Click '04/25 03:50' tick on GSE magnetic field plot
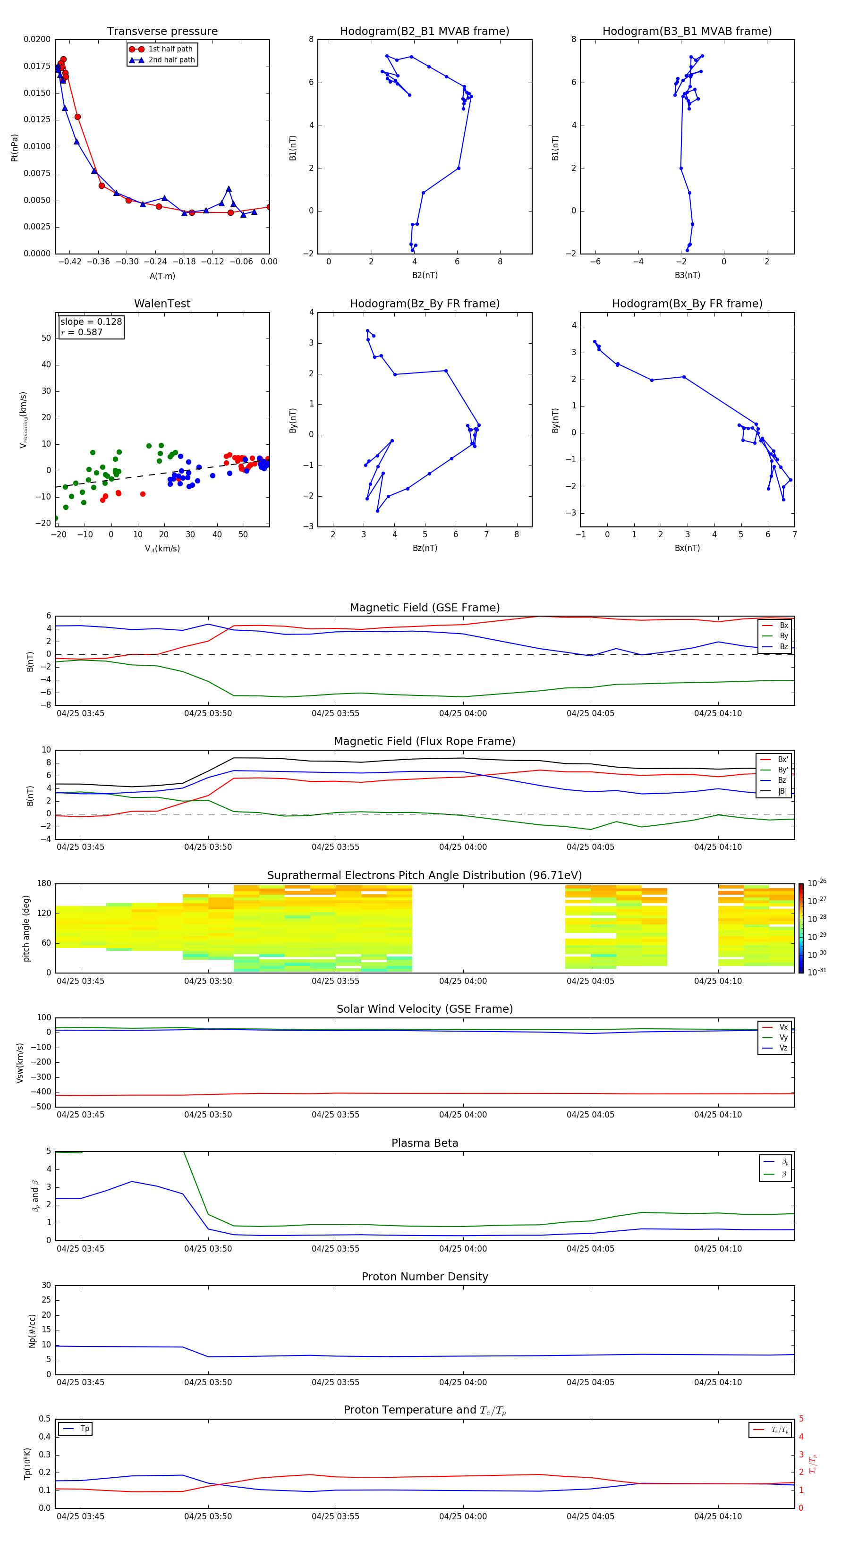850x1558 pixels. (208, 713)
